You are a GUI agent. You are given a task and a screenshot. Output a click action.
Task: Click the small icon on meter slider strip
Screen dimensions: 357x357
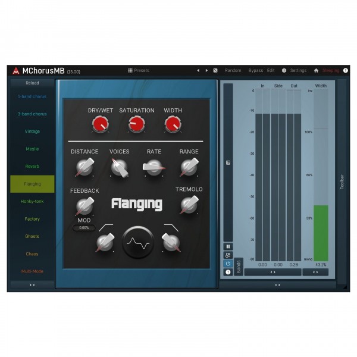pos(228,162)
